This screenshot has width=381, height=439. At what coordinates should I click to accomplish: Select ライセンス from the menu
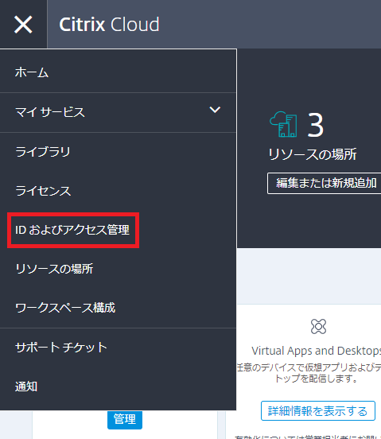pos(119,191)
